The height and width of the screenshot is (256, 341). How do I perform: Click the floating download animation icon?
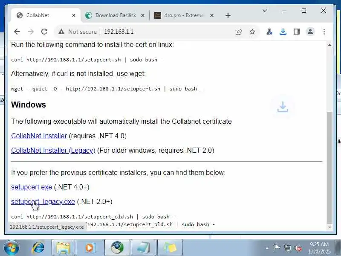click(x=283, y=107)
